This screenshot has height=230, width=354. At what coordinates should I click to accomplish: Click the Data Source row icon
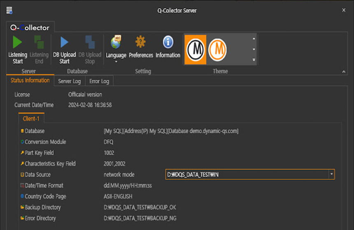(22, 175)
